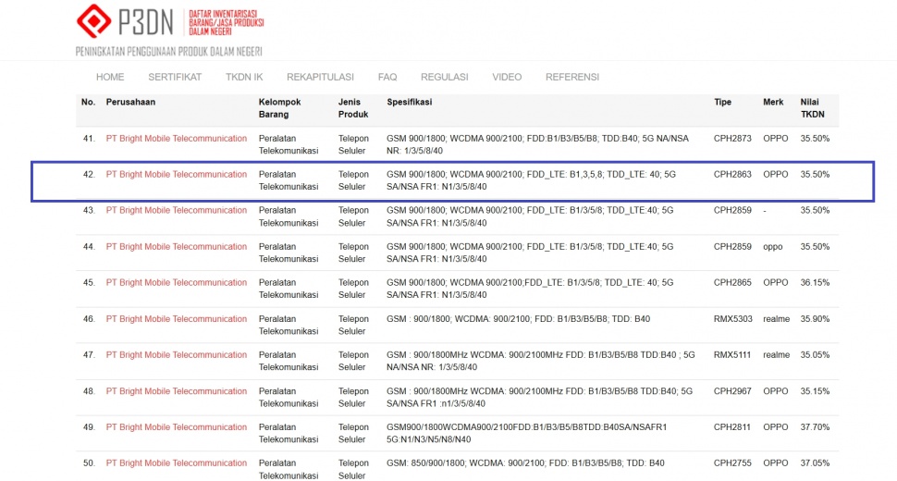The image size is (897, 481).
Task: Open company link in row 41
Action: coord(177,139)
